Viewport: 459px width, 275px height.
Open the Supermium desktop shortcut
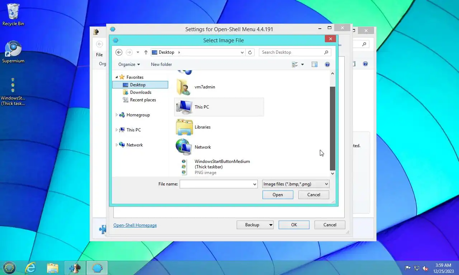click(x=13, y=52)
